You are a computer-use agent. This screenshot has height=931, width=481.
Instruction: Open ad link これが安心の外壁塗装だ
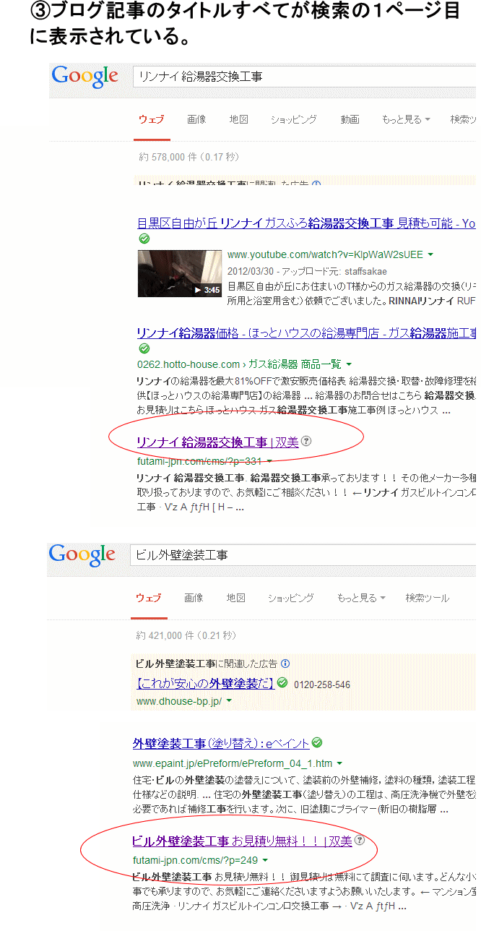tap(205, 683)
